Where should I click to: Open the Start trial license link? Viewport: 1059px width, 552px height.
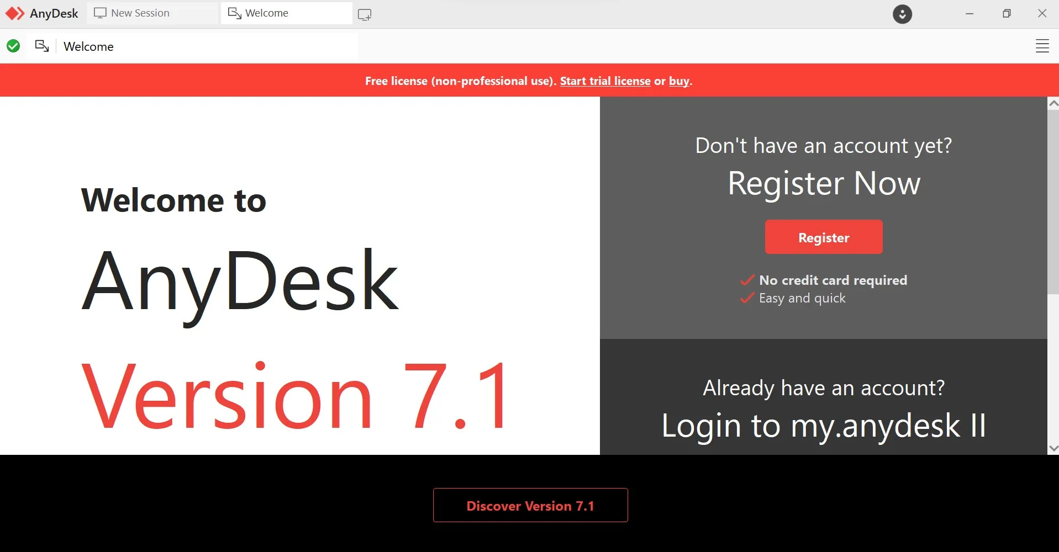point(605,81)
